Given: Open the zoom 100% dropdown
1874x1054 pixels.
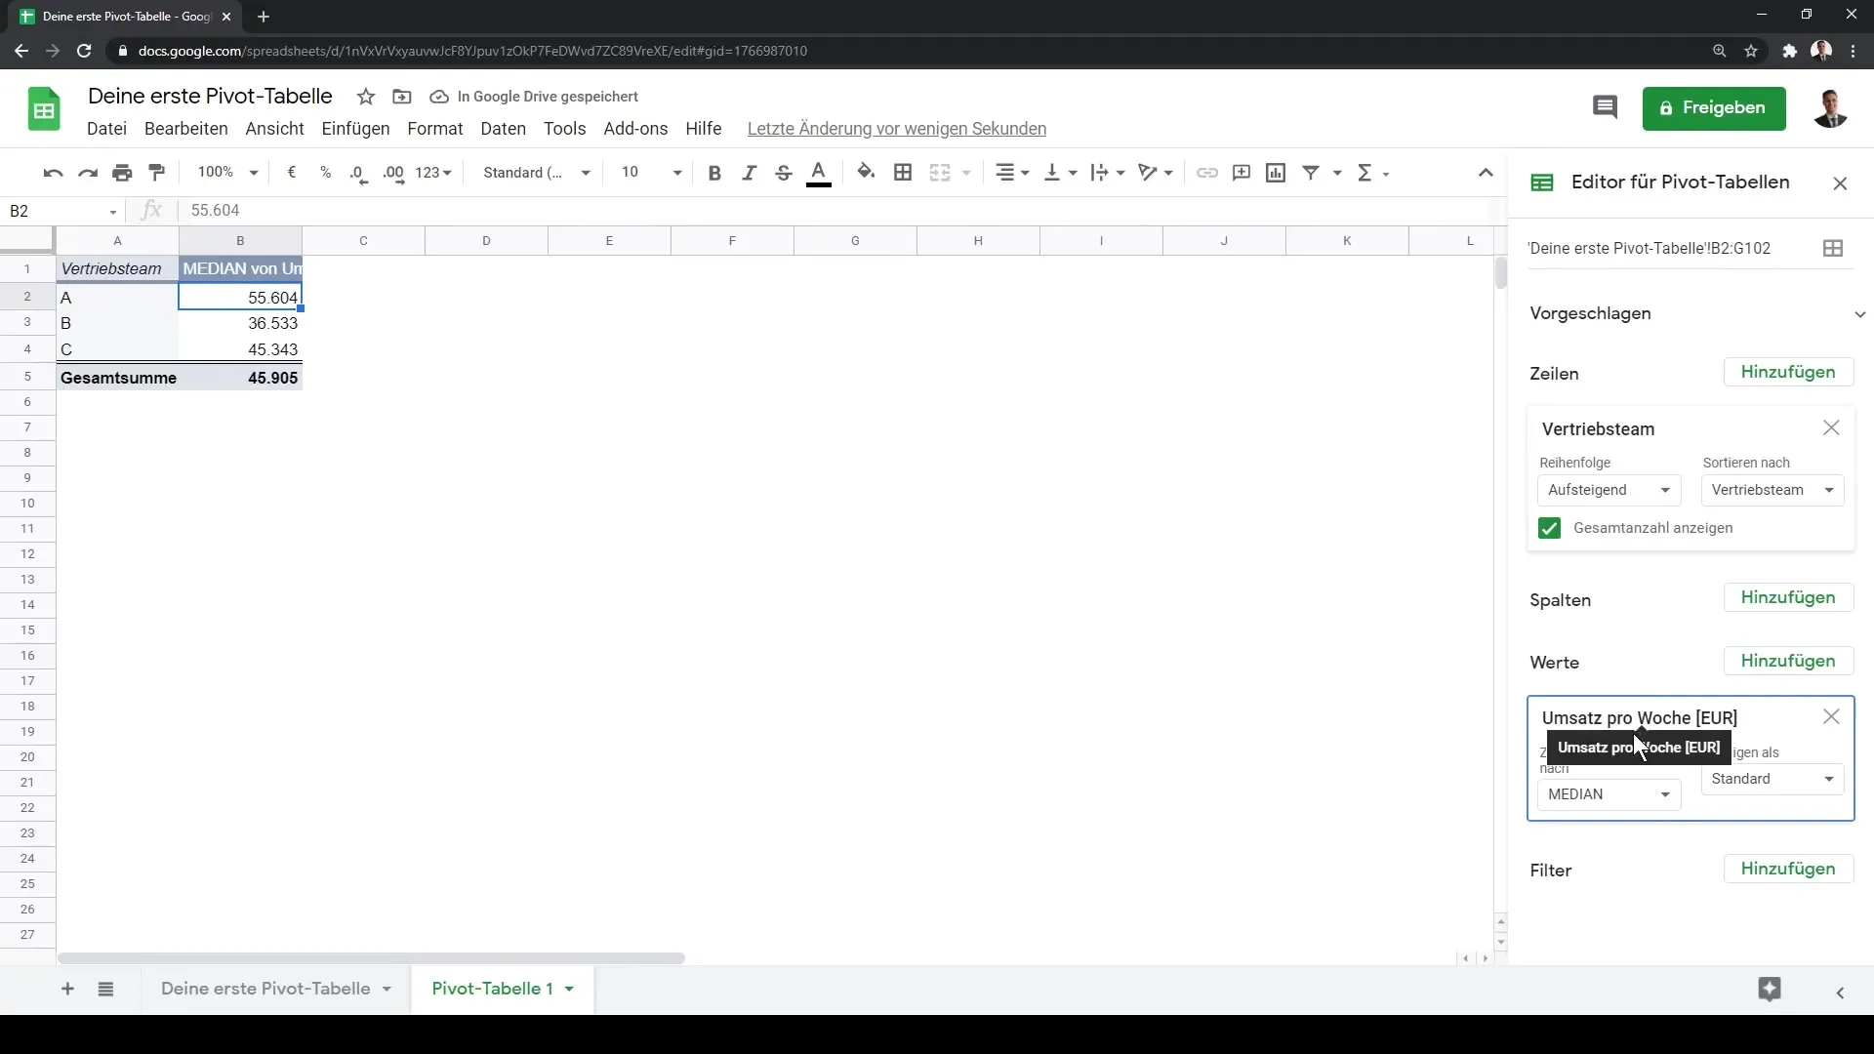Looking at the screenshot, I should (x=227, y=173).
